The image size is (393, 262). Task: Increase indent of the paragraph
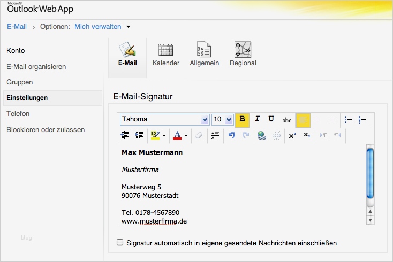[139, 135]
